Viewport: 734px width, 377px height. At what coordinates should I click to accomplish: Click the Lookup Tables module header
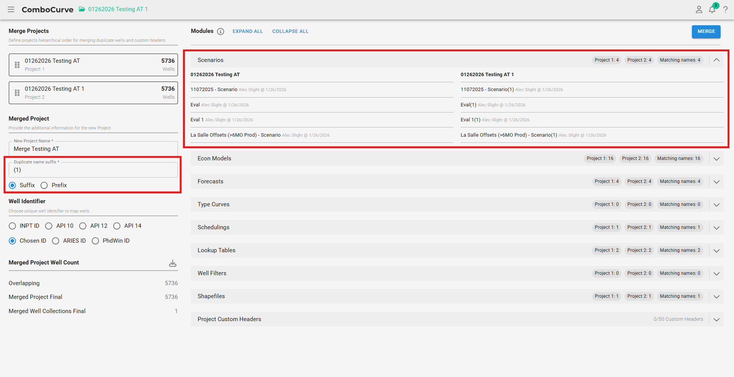coord(217,250)
